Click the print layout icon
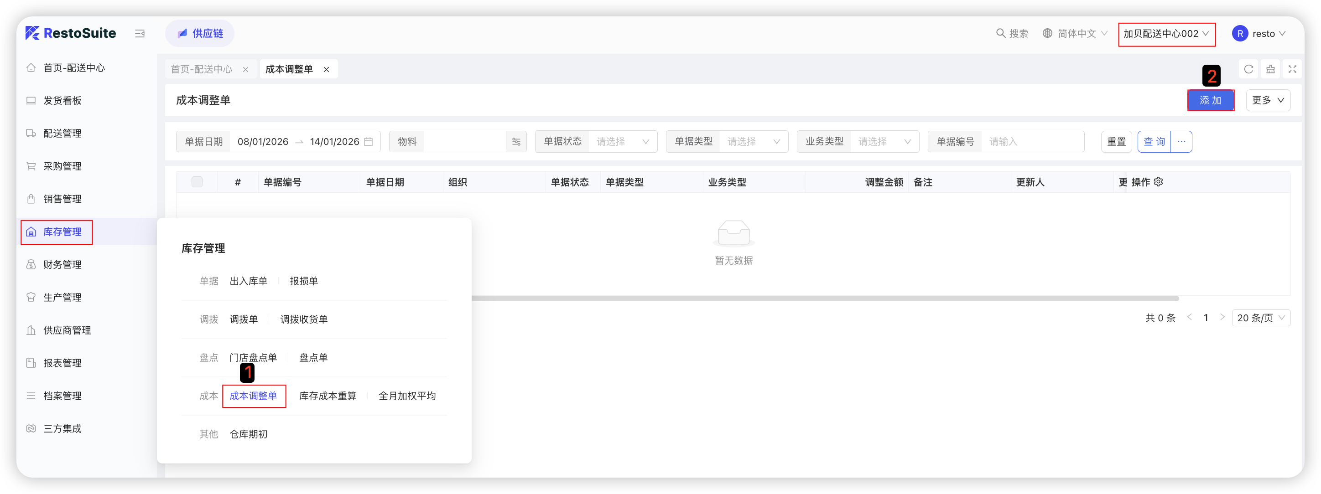This screenshot has height=494, width=1321. coord(1270,69)
